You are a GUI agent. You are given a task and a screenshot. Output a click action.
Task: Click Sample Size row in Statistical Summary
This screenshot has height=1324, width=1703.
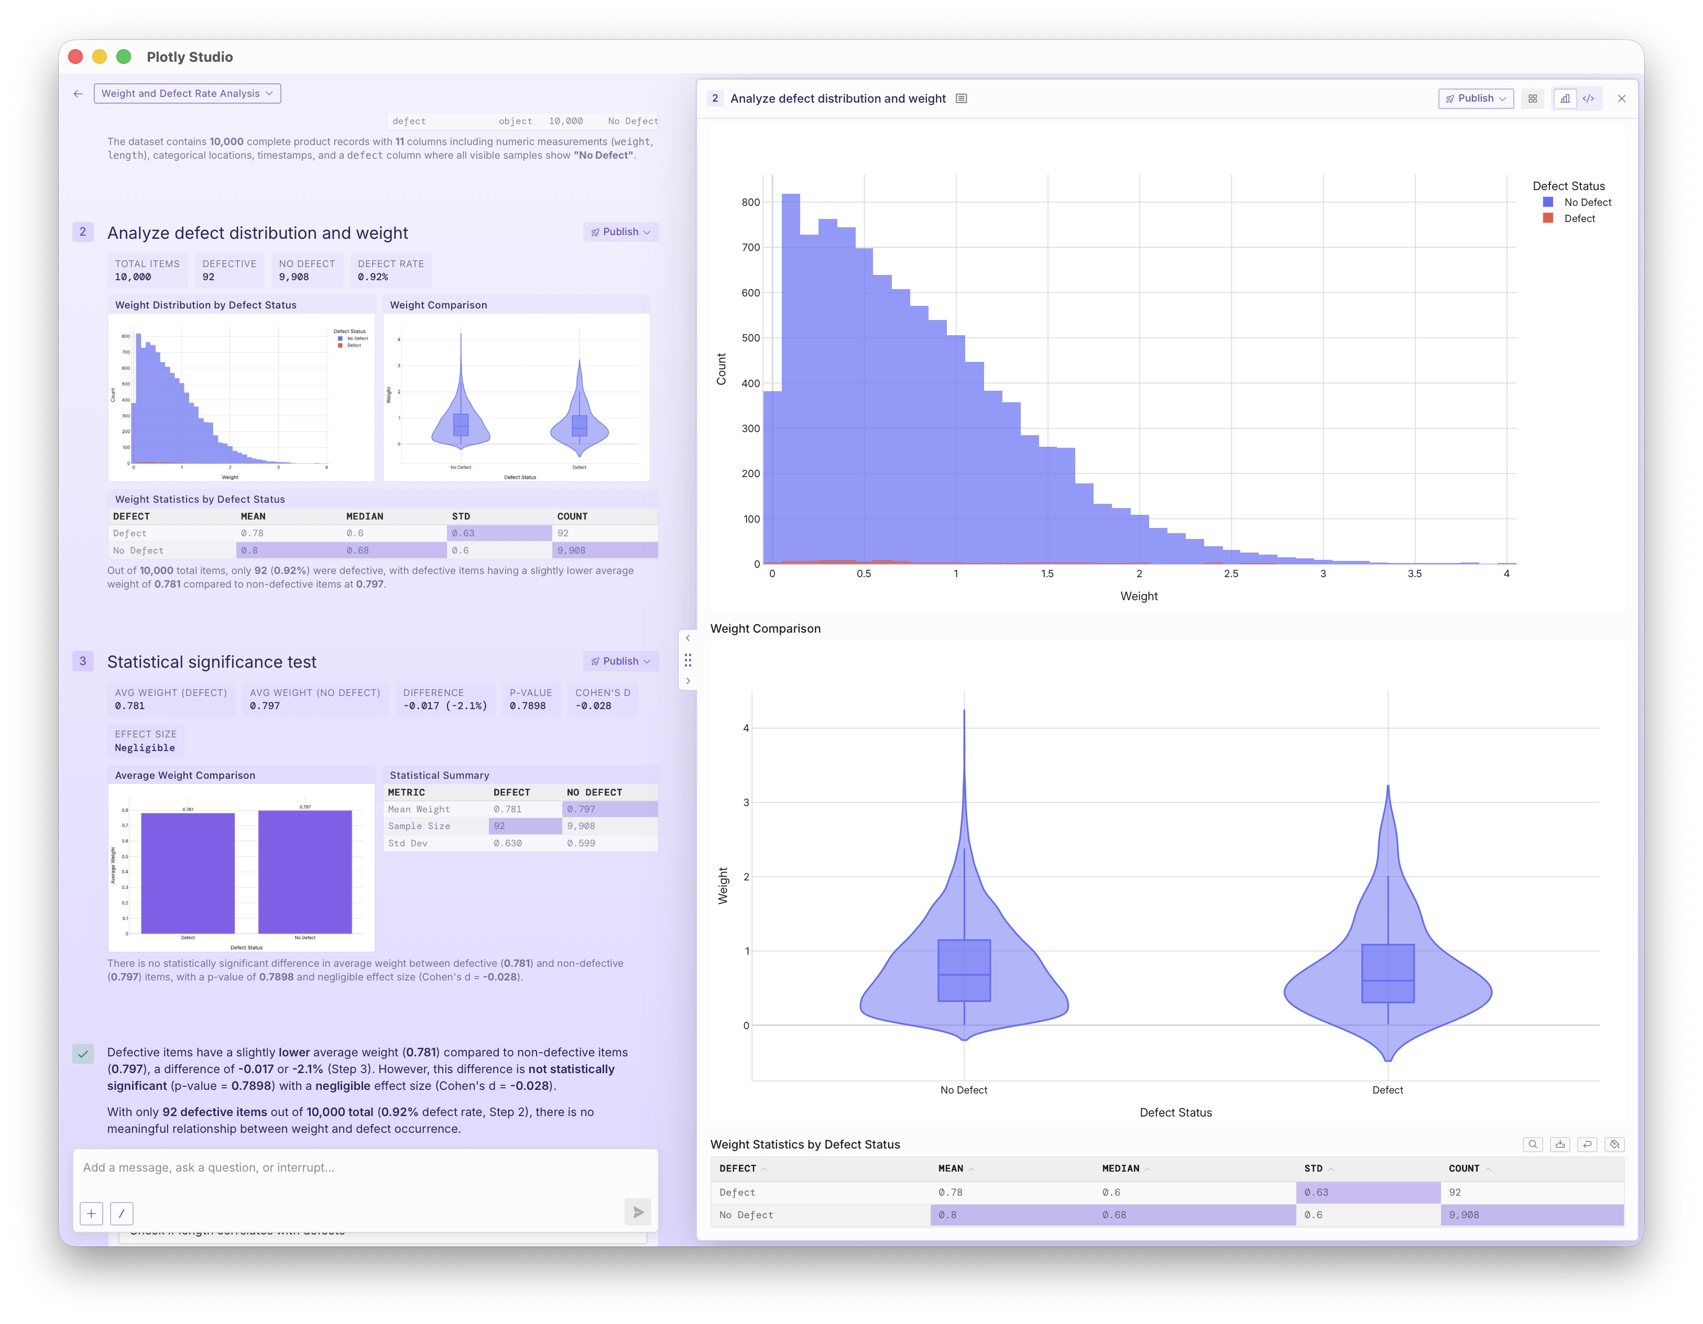pyautogui.click(x=521, y=826)
